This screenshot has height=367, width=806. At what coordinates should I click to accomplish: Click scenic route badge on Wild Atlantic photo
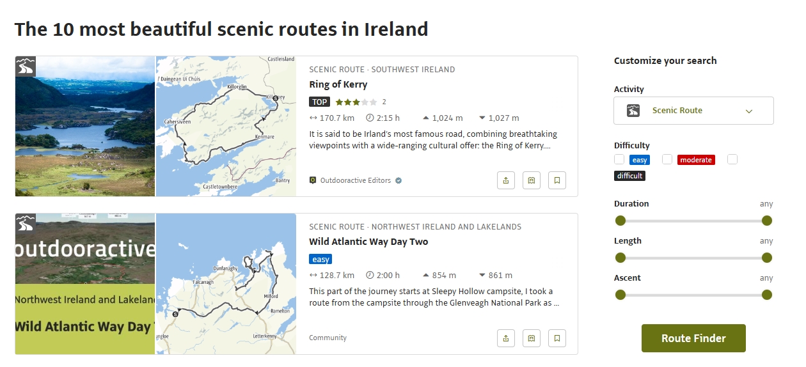(26, 224)
